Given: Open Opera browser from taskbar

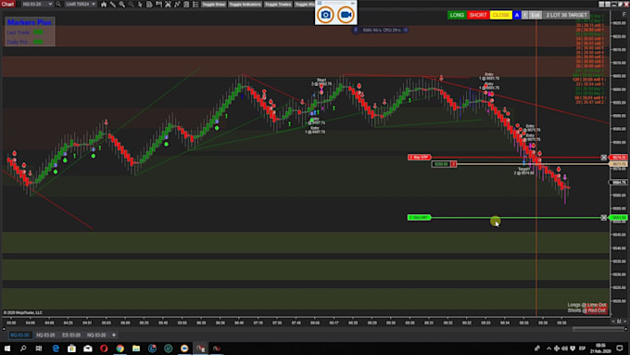Looking at the screenshot, I should (x=104, y=349).
